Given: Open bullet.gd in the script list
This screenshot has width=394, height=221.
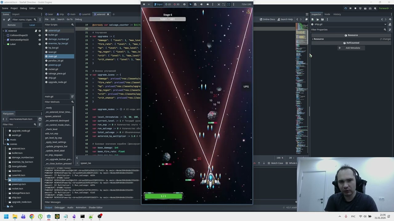Looking at the screenshot, I should [53, 35].
